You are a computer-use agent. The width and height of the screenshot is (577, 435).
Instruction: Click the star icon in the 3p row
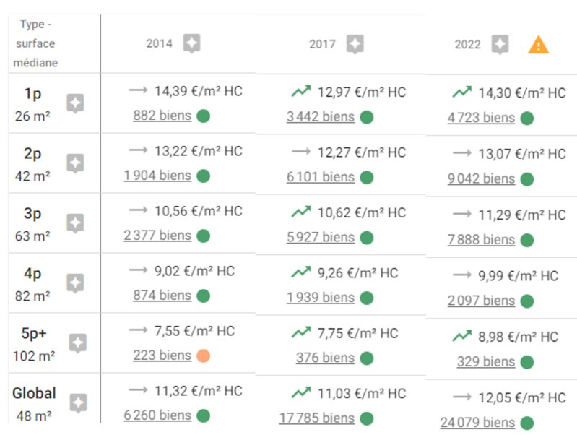(75, 223)
